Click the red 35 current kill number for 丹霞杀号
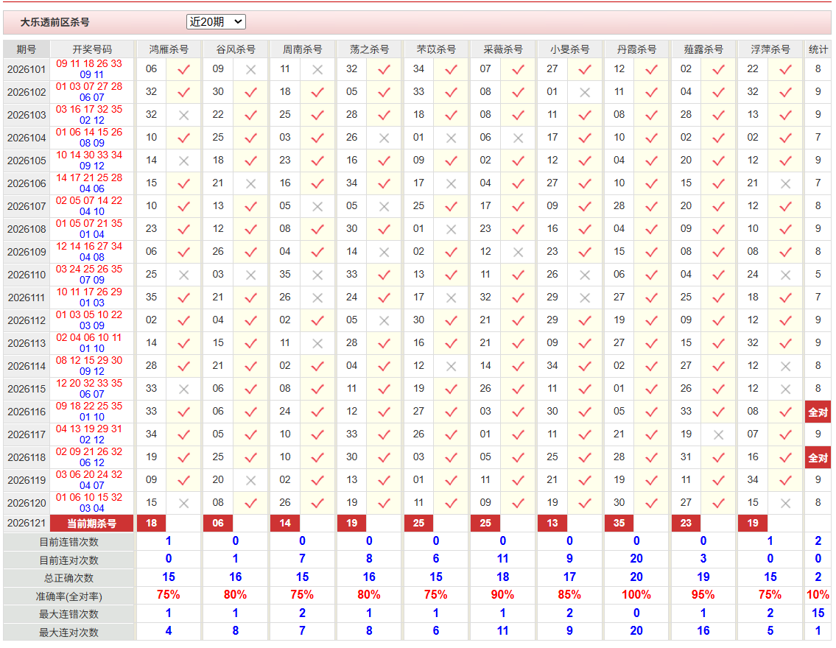This screenshot has height=648, width=836. click(x=619, y=524)
